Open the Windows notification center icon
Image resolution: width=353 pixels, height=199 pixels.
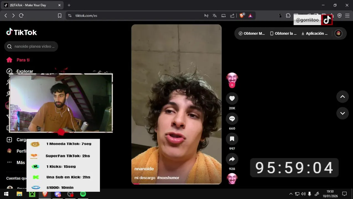(344, 194)
